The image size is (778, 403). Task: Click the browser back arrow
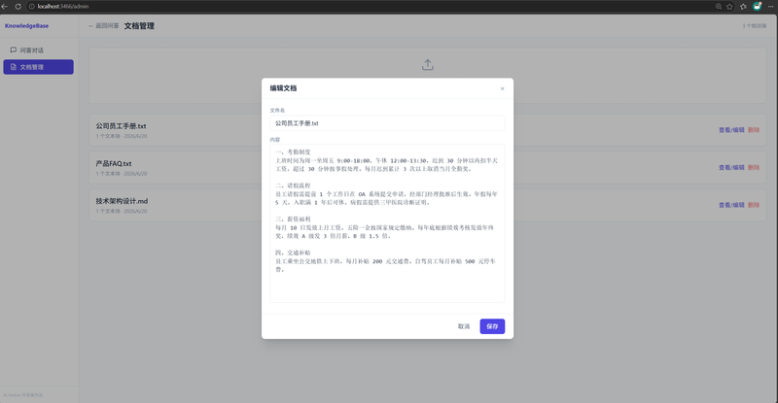pyautogui.click(x=5, y=7)
